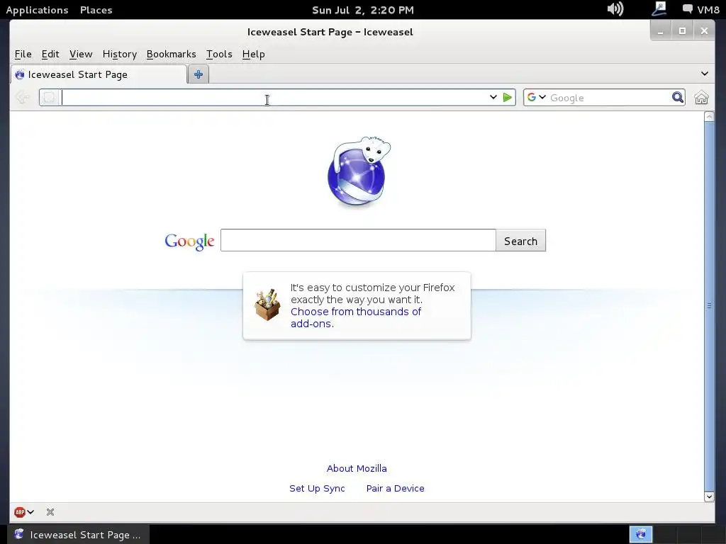Maximize the Iceweasel window
Viewport: 726px width, 544px height.
pyautogui.click(x=682, y=31)
